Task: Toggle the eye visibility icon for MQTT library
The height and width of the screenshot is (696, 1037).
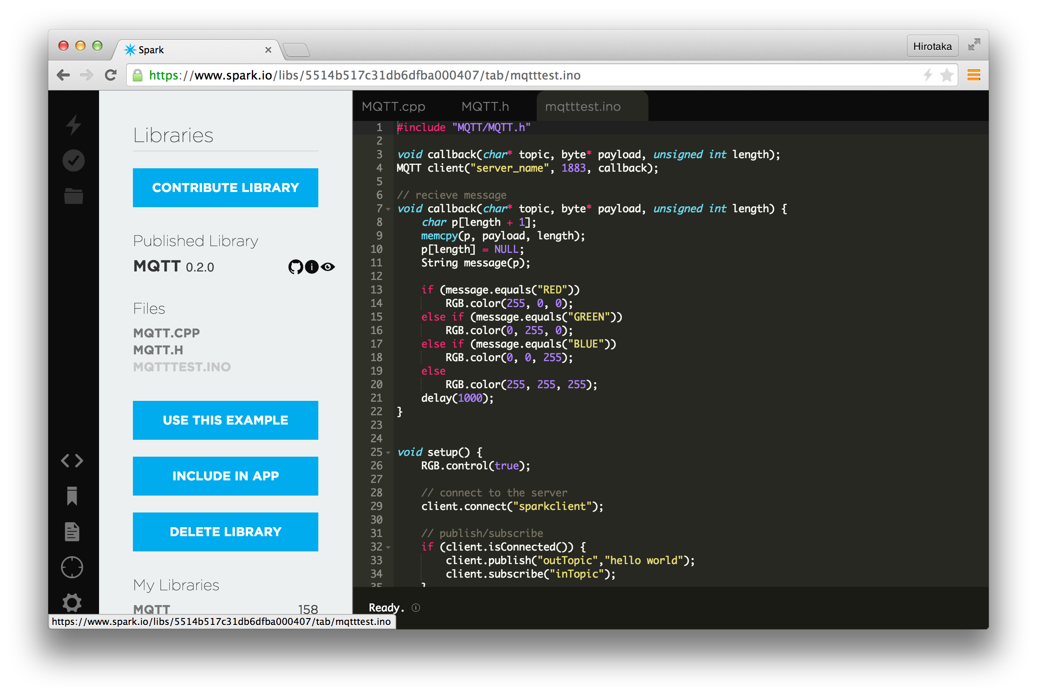Action: coord(328,267)
